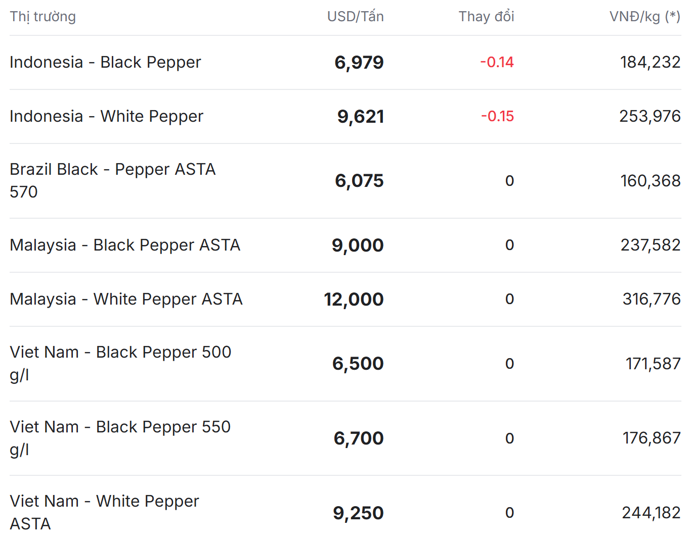Select Viet Nam - Black Pepper 500 g/l
This screenshot has height=540, width=690.
pyautogui.click(x=120, y=363)
